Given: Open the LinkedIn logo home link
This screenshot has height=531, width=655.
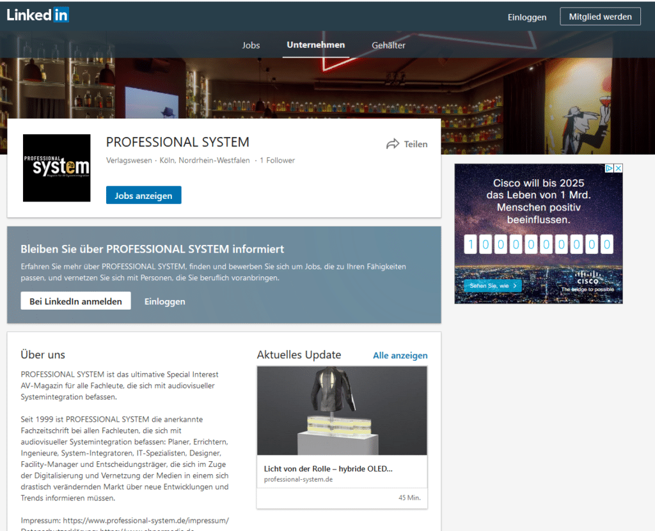Looking at the screenshot, I should point(38,15).
